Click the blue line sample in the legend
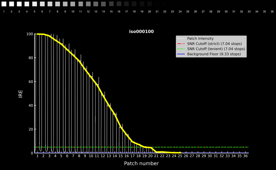The image size is (276, 170). [181, 54]
